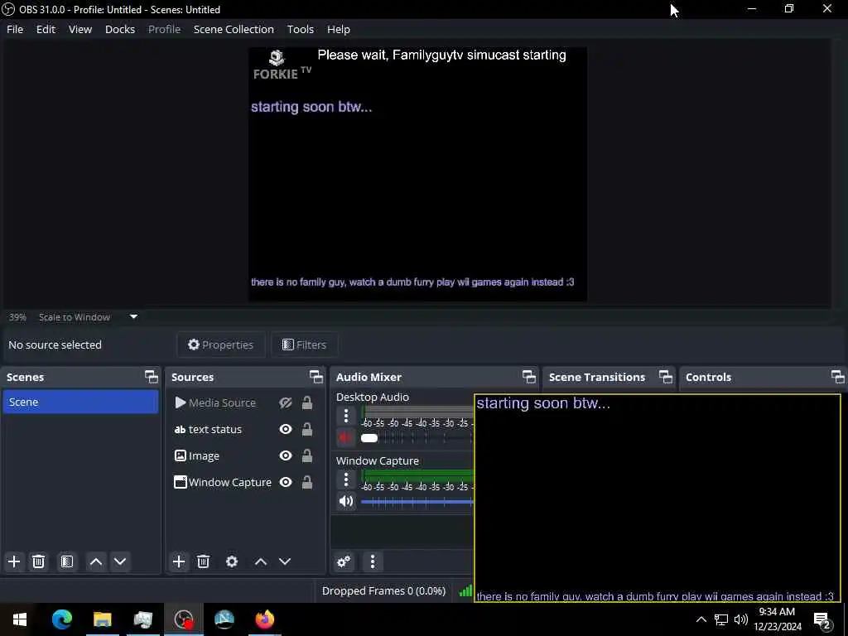Viewport: 848px width, 636px height.
Task: Open advanced audio properties gears icon
Action: tap(344, 561)
